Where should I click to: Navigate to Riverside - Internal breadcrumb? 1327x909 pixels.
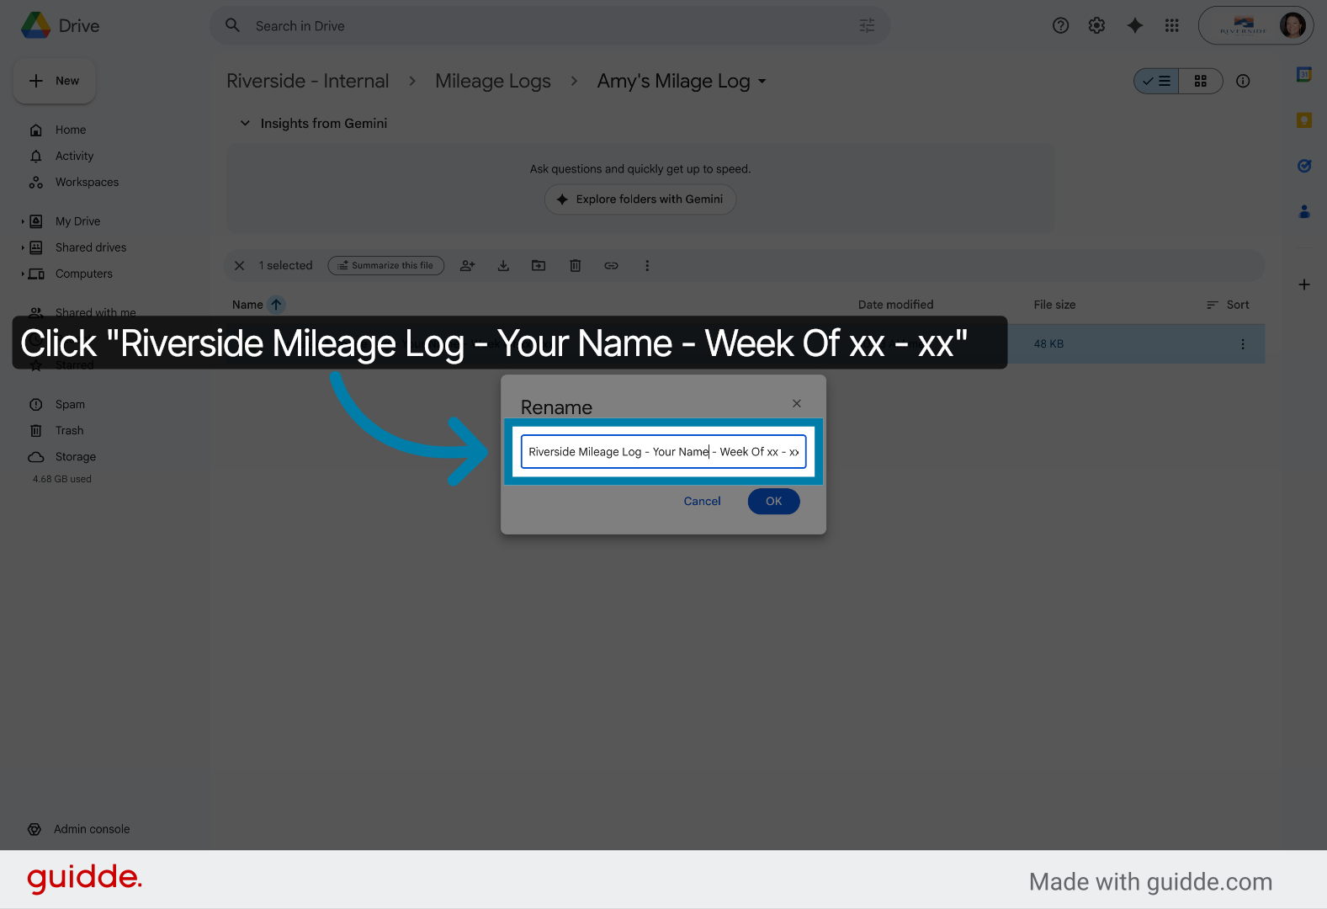(x=308, y=81)
